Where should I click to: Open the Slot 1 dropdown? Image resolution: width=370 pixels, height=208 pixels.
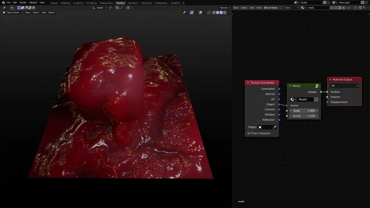coord(292,8)
